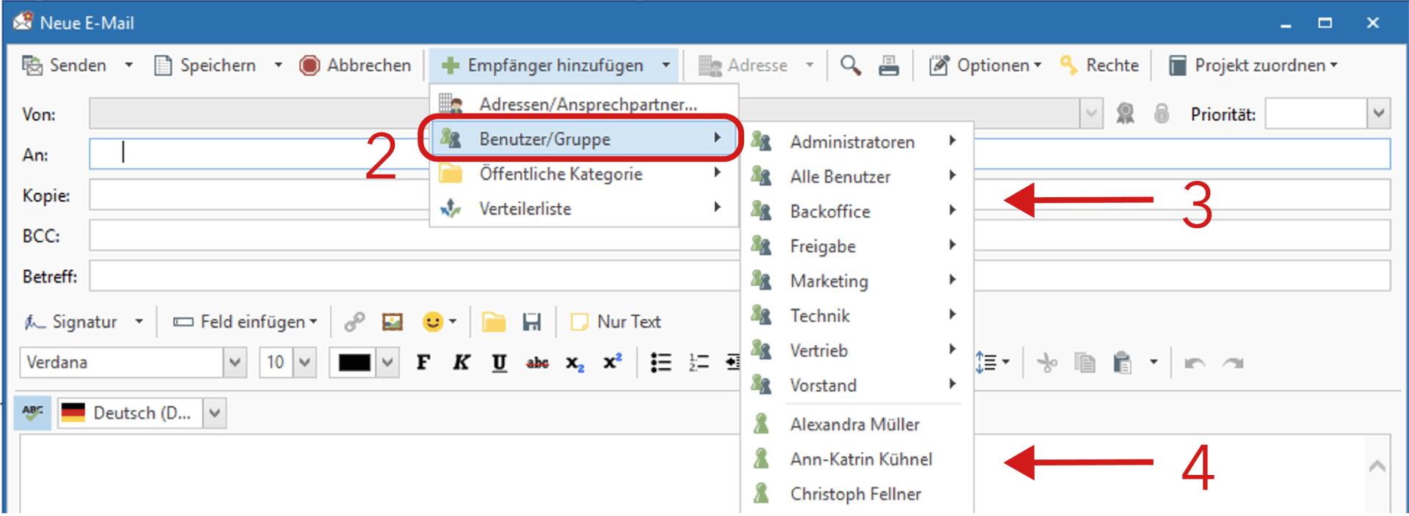
Task: Open the Von sender dropdown arrow
Action: [1091, 114]
